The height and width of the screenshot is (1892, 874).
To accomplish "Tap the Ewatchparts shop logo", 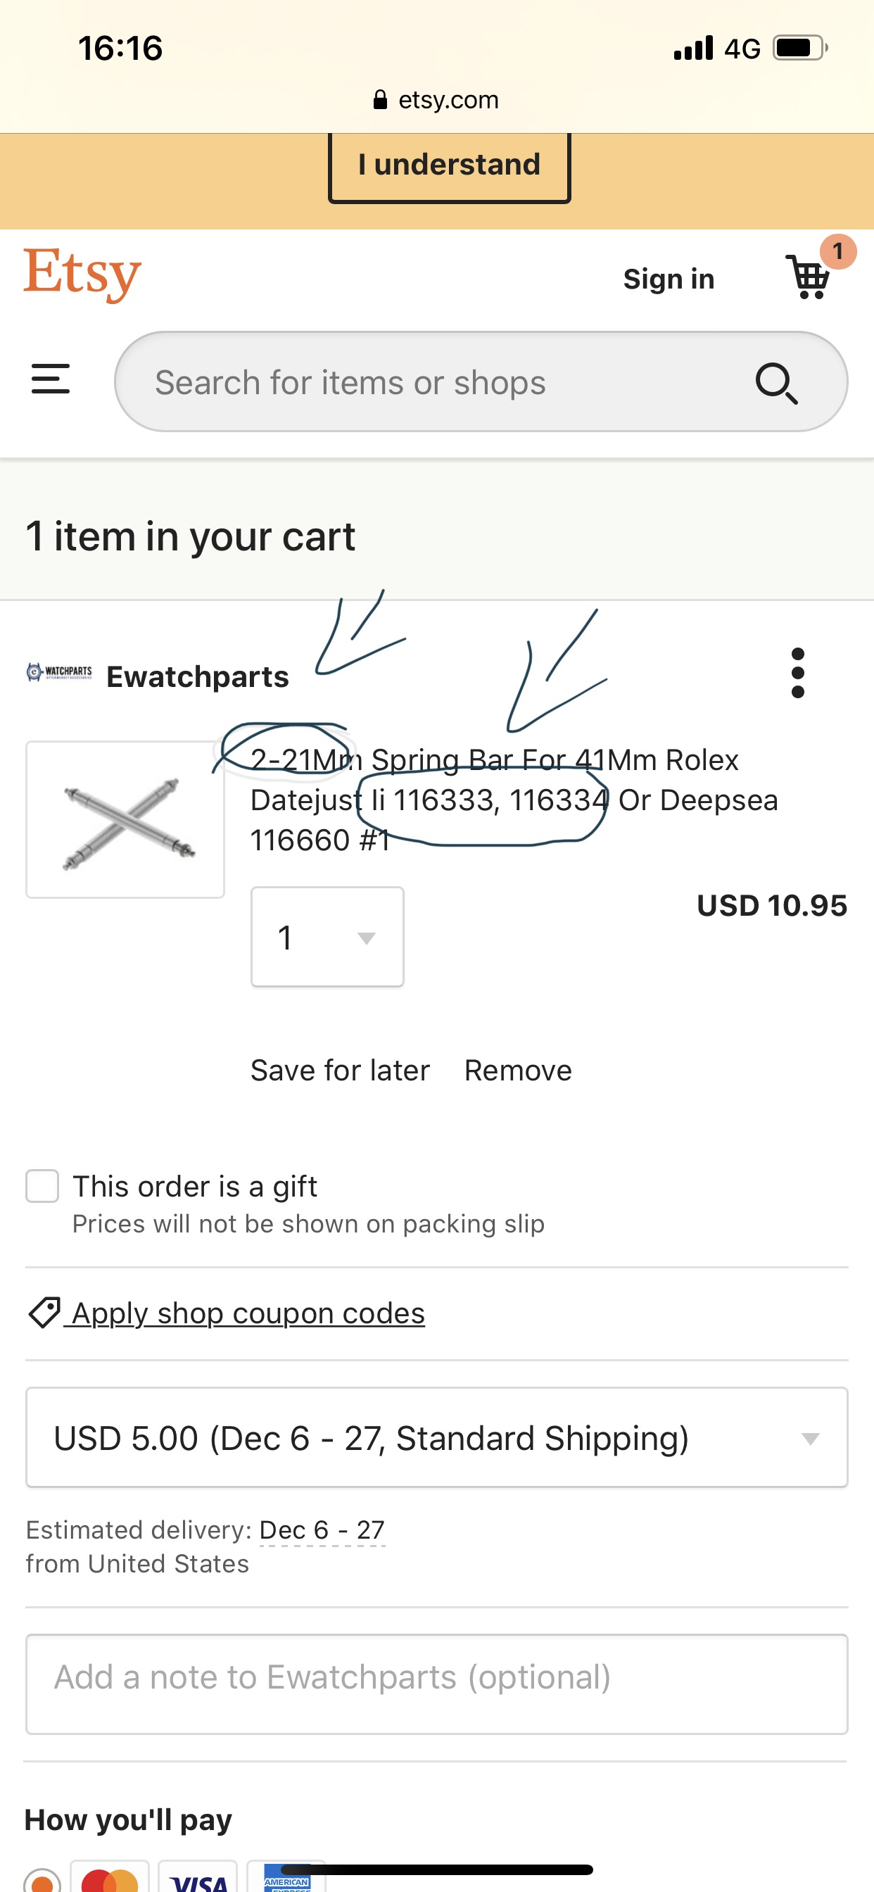I will 60,672.
